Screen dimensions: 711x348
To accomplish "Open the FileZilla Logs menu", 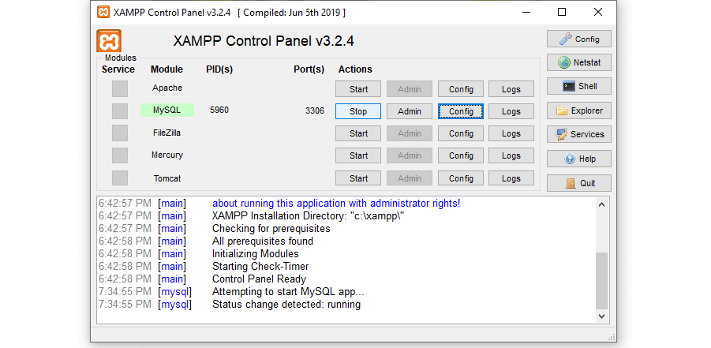I will click(511, 133).
